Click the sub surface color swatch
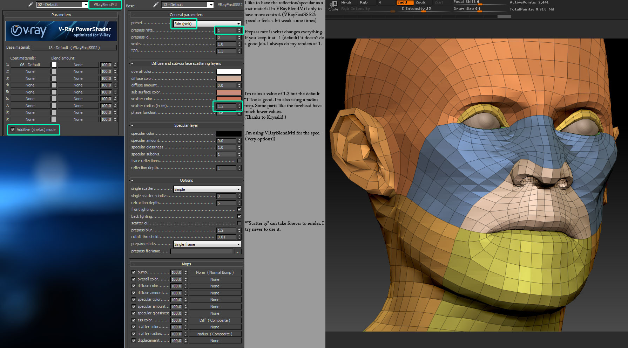628x348 pixels. 229,92
